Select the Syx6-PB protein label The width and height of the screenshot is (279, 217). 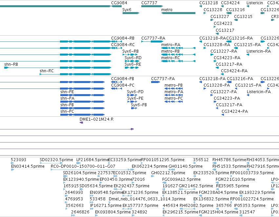(139, 105)
